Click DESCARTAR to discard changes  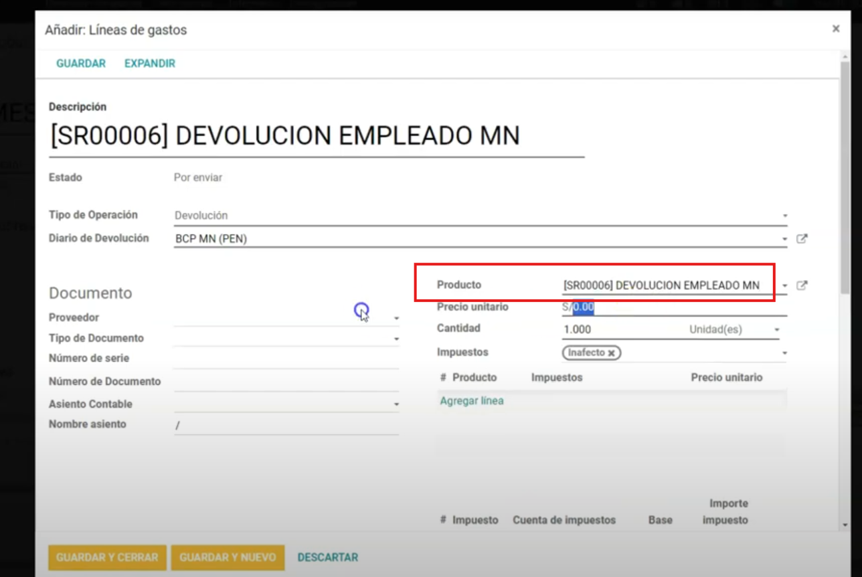[x=327, y=557]
